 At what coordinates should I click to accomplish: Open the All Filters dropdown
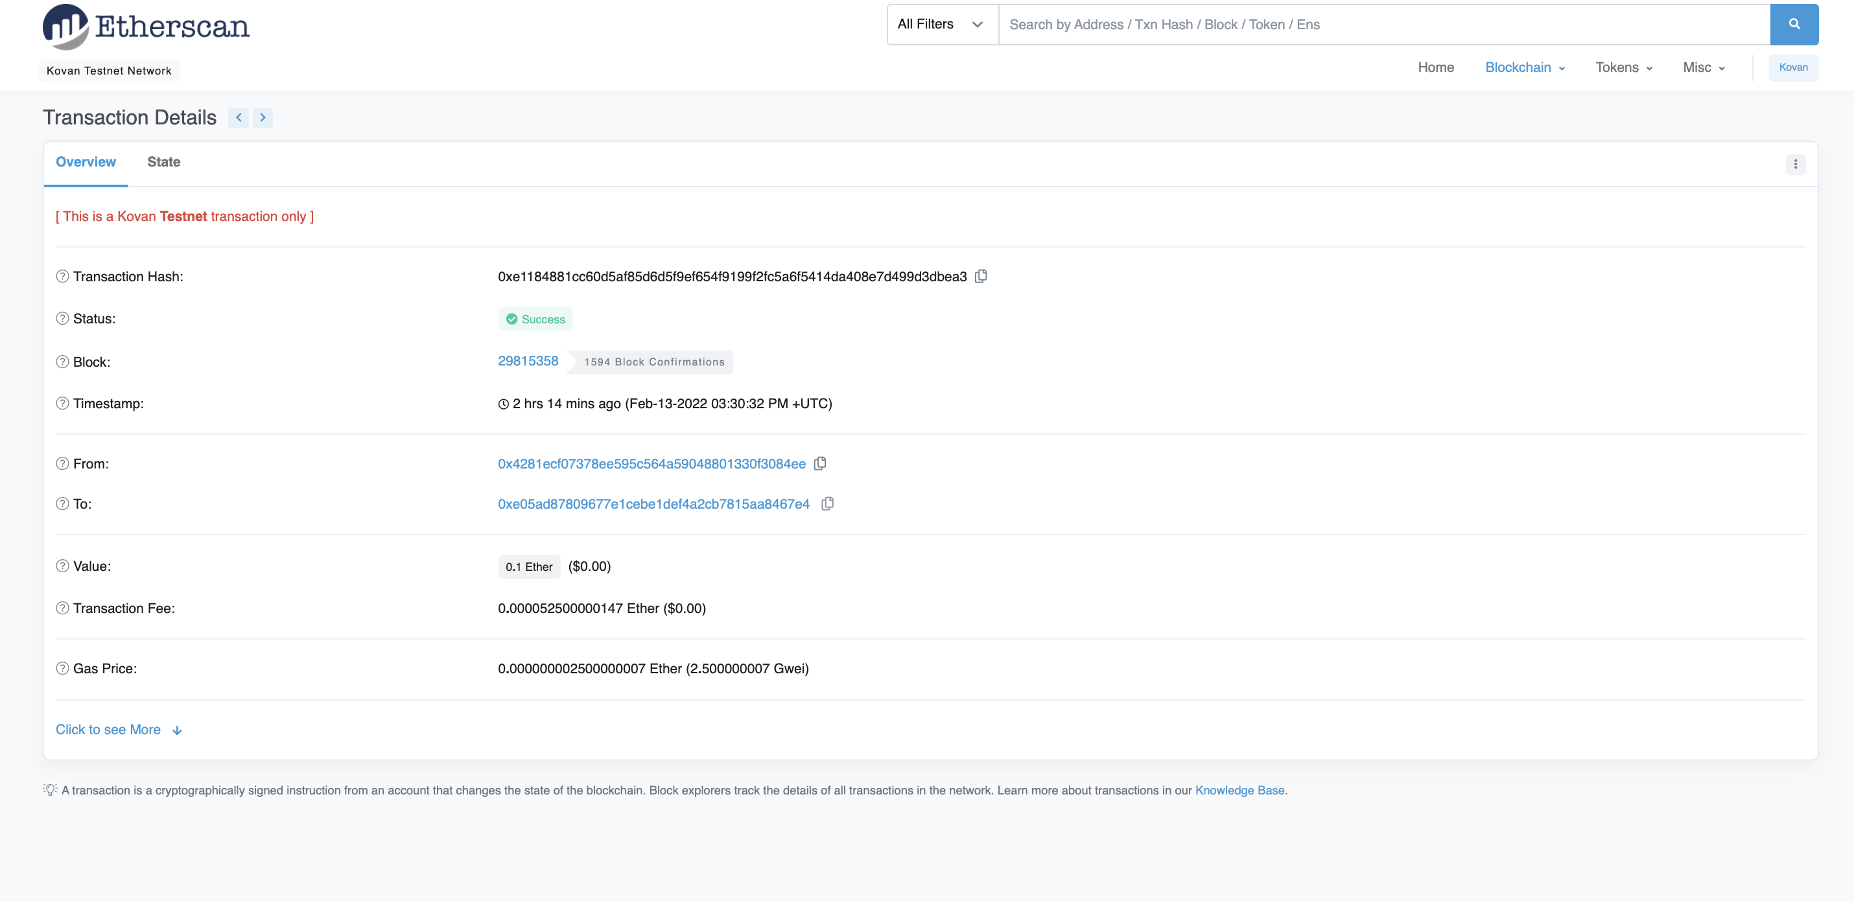click(941, 25)
